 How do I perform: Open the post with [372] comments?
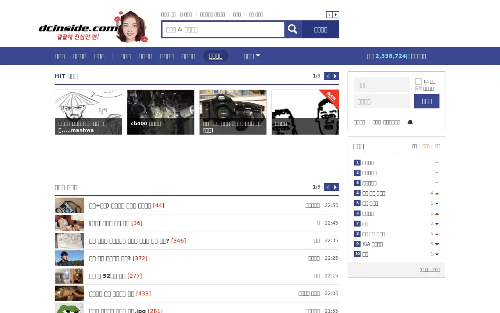(x=118, y=258)
